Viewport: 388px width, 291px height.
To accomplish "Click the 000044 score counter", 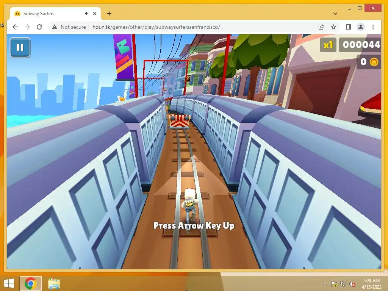I will pyautogui.click(x=361, y=45).
